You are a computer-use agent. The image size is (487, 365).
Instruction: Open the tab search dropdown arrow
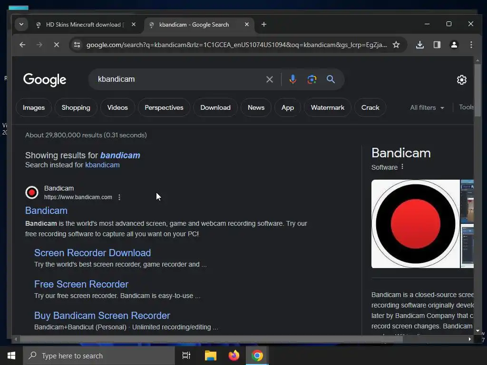pos(21,24)
